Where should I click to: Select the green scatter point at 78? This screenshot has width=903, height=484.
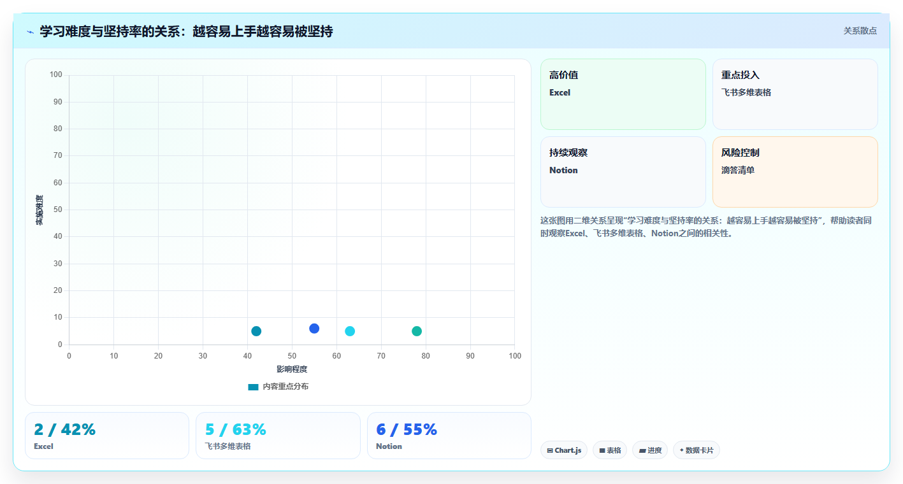417,331
